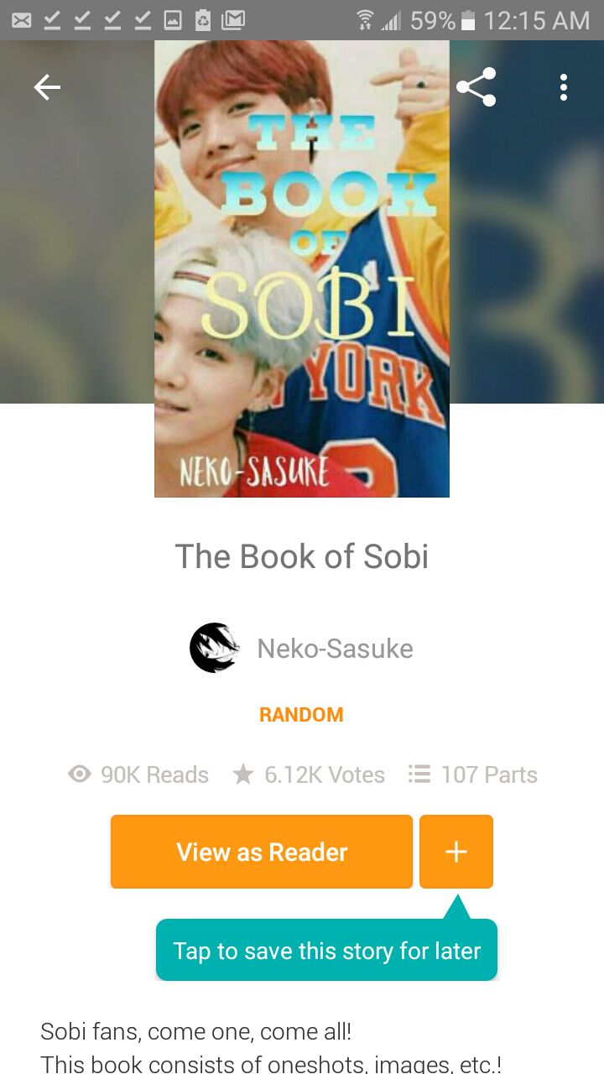Open the share icon
Screen dimensions: 604x1074
click(x=476, y=87)
